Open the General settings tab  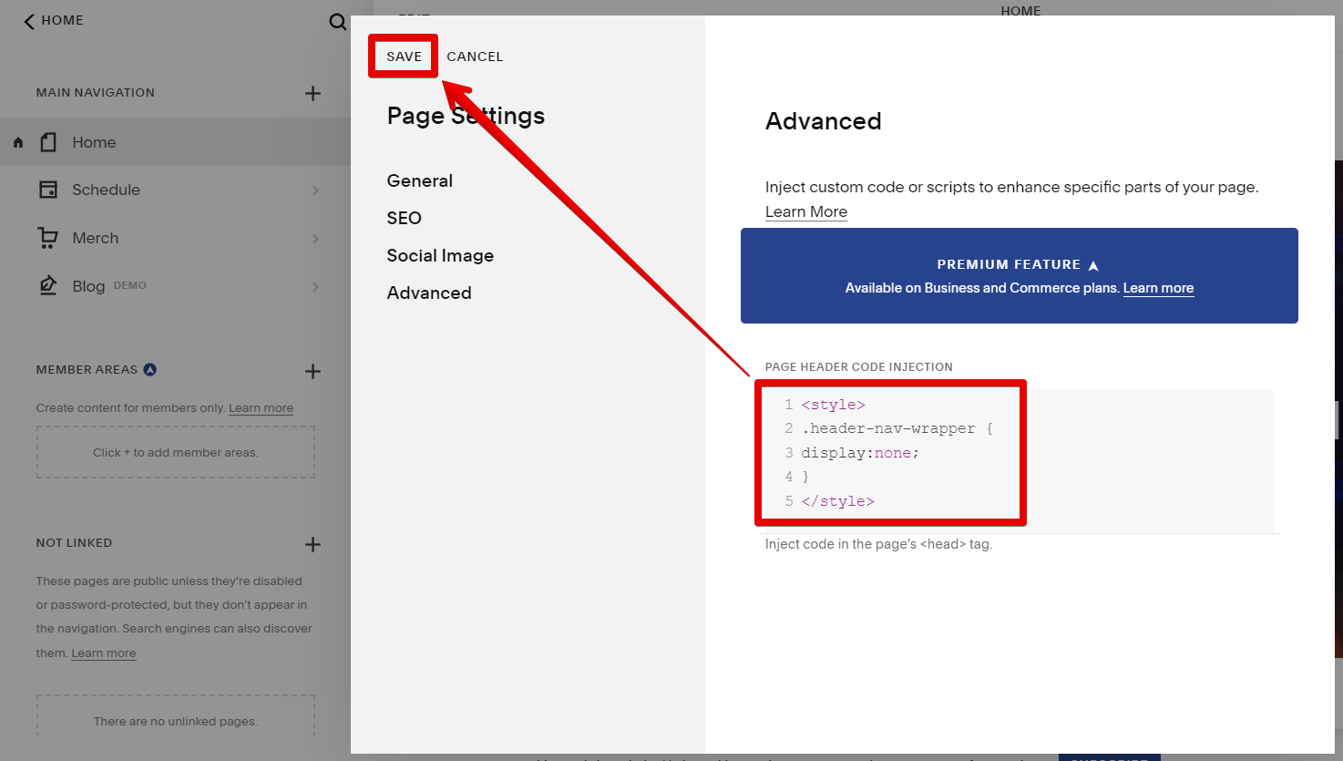(419, 180)
